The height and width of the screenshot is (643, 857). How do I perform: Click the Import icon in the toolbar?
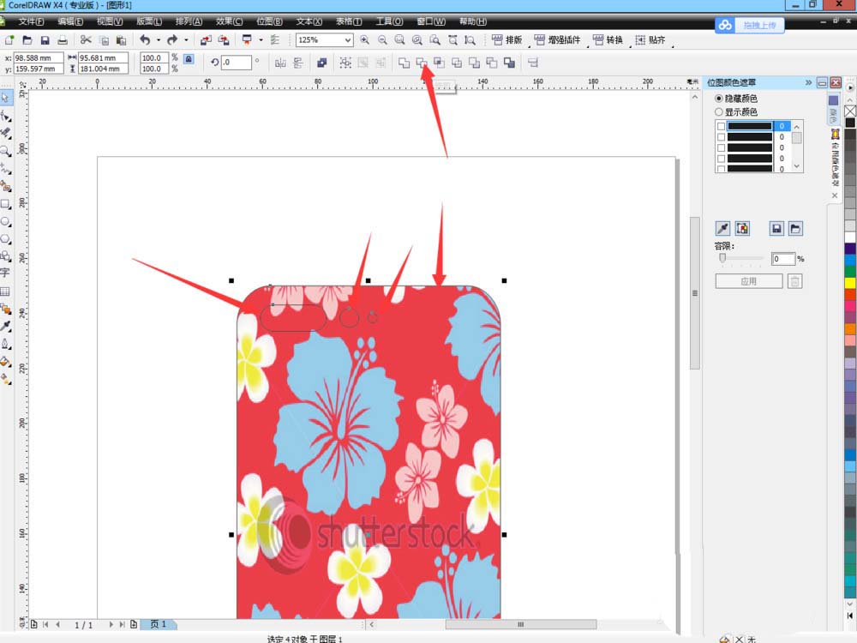click(x=206, y=40)
